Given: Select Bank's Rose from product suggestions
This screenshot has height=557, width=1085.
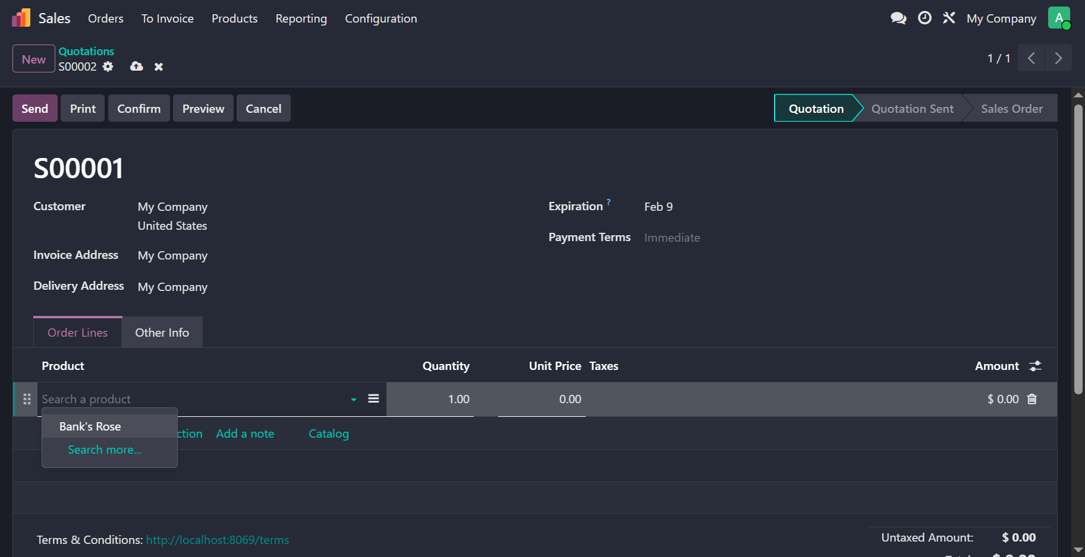Looking at the screenshot, I should pos(89,426).
